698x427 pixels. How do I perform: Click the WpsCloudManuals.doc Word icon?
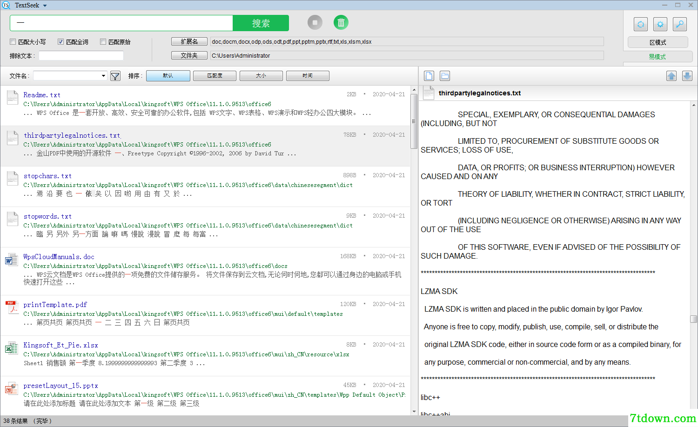pos(11,260)
